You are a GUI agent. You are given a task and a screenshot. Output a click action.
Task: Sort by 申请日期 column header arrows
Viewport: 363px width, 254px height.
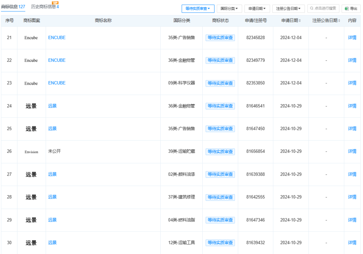(x=300, y=21)
